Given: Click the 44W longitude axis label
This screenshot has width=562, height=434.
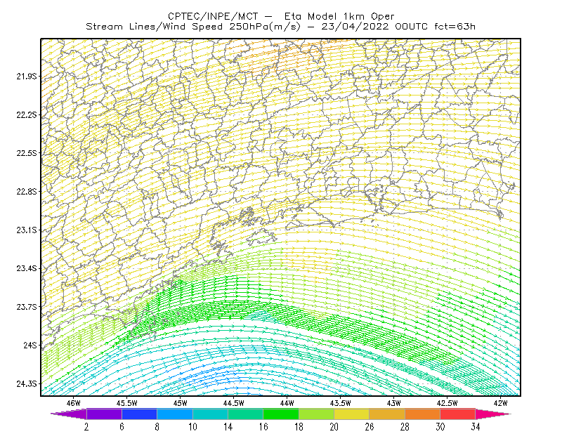Looking at the screenshot, I should 287,403.
